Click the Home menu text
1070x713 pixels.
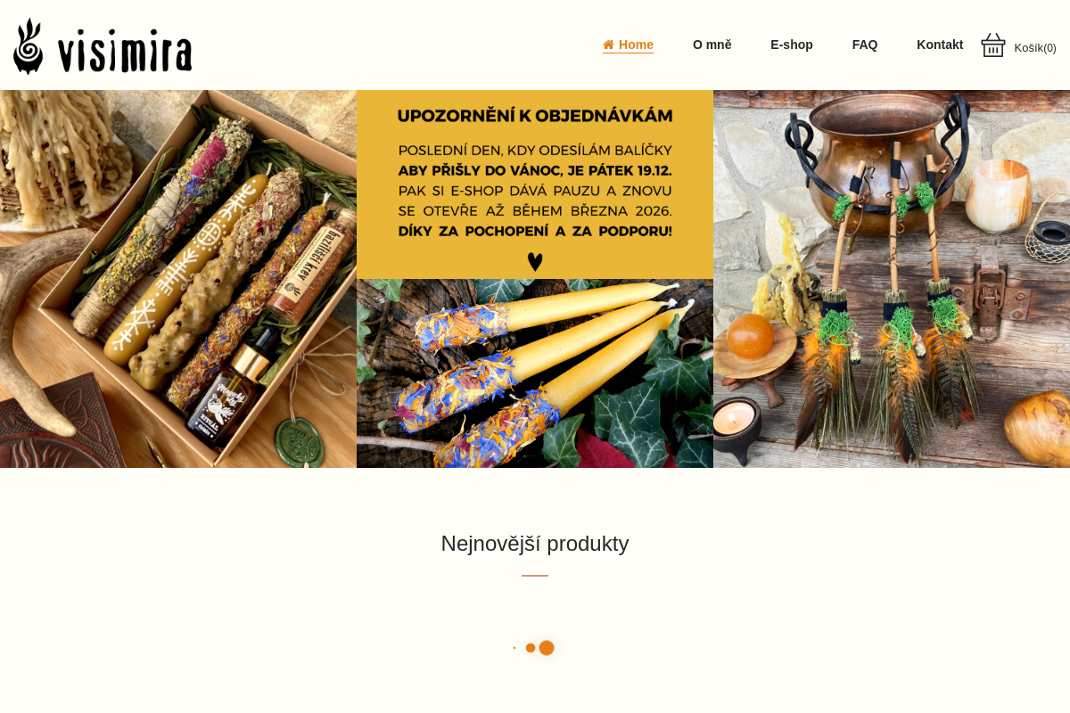pos(636,45)
